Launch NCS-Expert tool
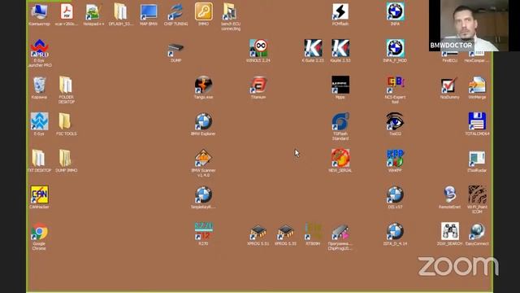The width and height of the screenshot is (520, 293). (x=395, y=85)
